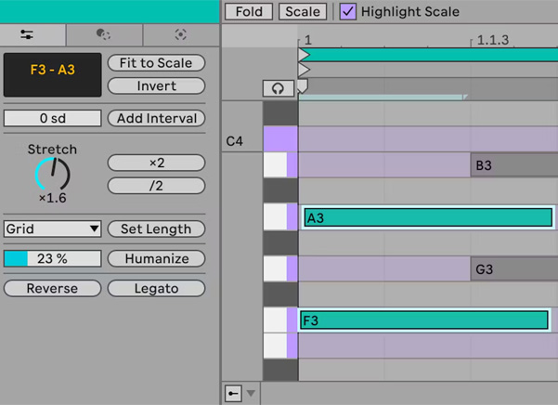Toggle the Scale button
This screenshot has height=405, width=558.
tap(303, 11)
